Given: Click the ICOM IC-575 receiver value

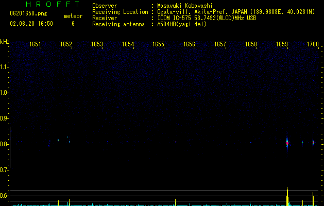Looking at the screenshot, I should click(x=207, y=18).
